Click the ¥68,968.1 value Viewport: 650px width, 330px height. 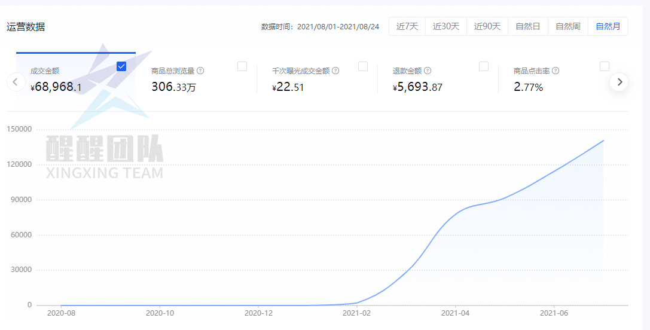(x=56, y=87)
